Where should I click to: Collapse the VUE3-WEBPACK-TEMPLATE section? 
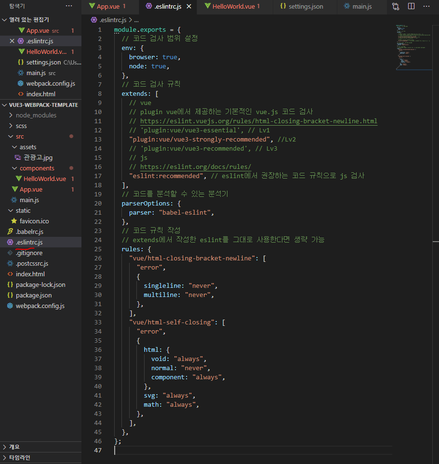pos(4,105)
